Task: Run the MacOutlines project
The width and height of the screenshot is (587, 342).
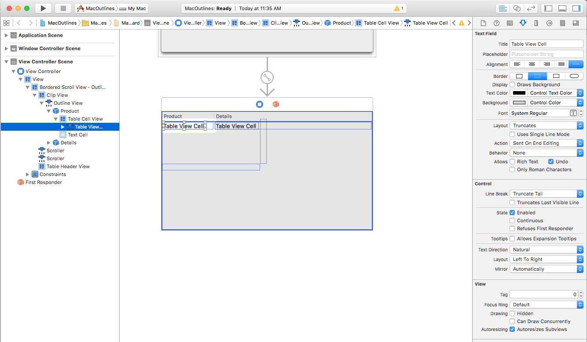Action: (x=43, y=8)
